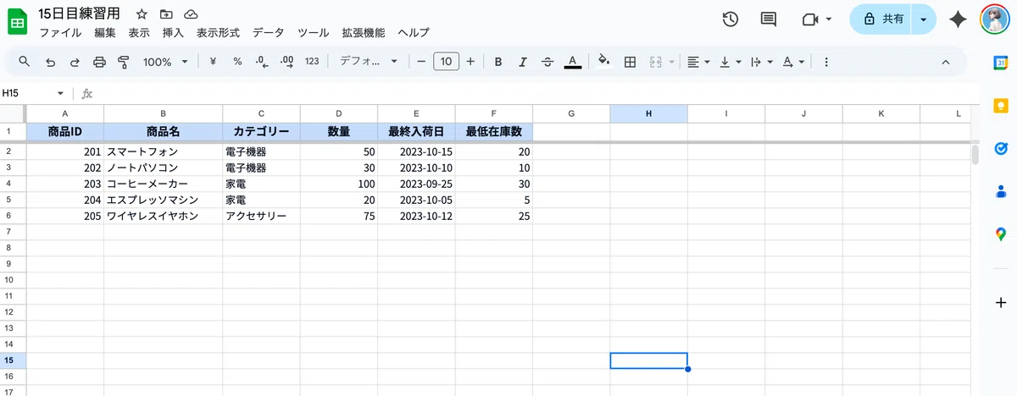Screen dimensions: 1017x396
Task: Open version history clock icon
Action: coord(731,19)
